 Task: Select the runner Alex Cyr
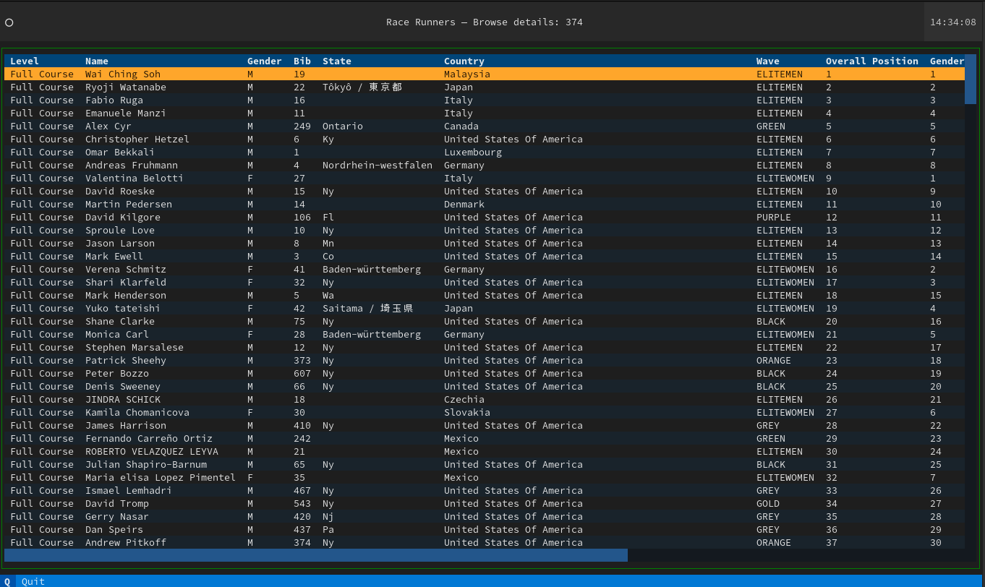[x=485, y=127]
